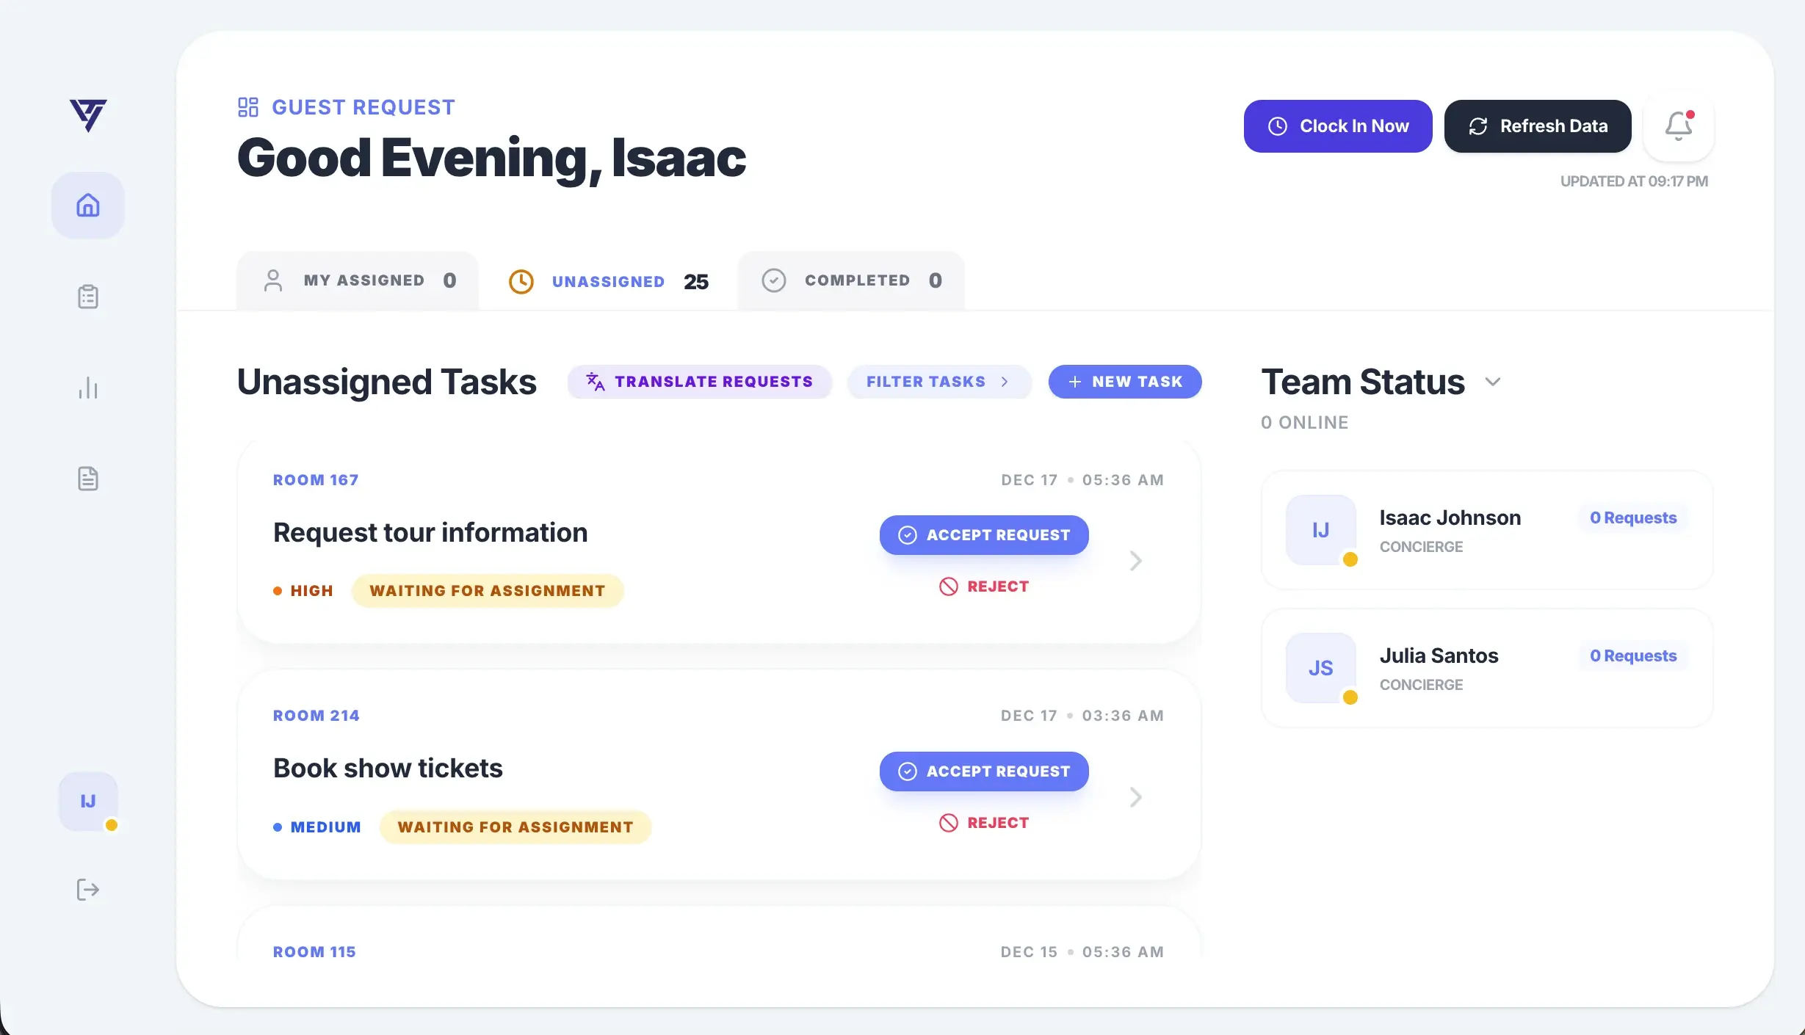
Task: Click the DEC 17 03:36 AM timestamp
Action: pos(1082,716)
